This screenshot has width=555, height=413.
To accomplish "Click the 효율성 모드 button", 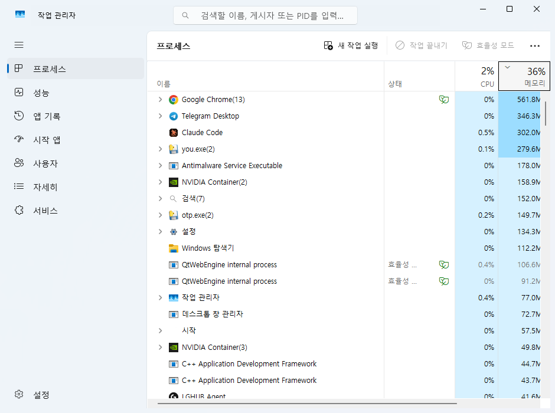I will [x=488, y=45].
